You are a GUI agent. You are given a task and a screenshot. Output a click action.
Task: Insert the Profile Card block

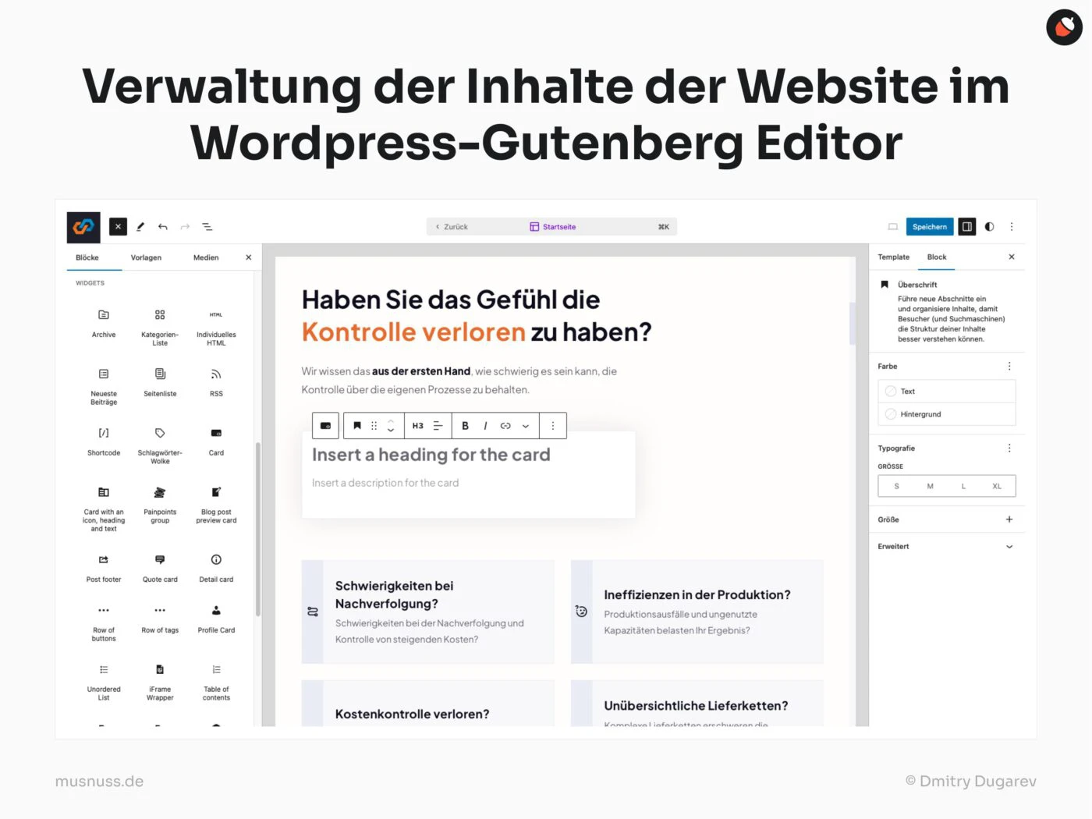click(216, 619)
